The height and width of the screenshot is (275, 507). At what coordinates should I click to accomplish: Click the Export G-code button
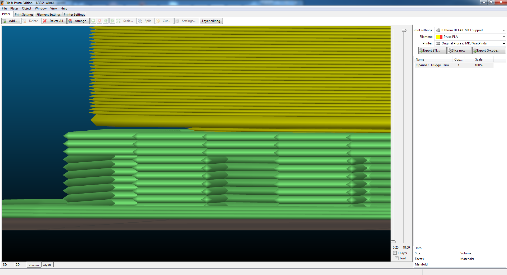489,51
